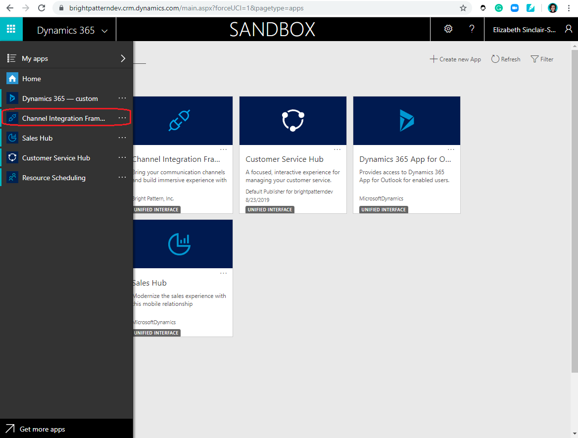The image size is (578, 438).
Task: Click the Channel Integration plug icon in sidebar
Action: pyautogui.click(x=12, y=118)
